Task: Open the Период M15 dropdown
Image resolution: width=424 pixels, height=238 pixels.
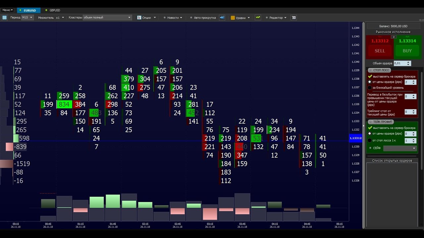Action: coord(27,18)
